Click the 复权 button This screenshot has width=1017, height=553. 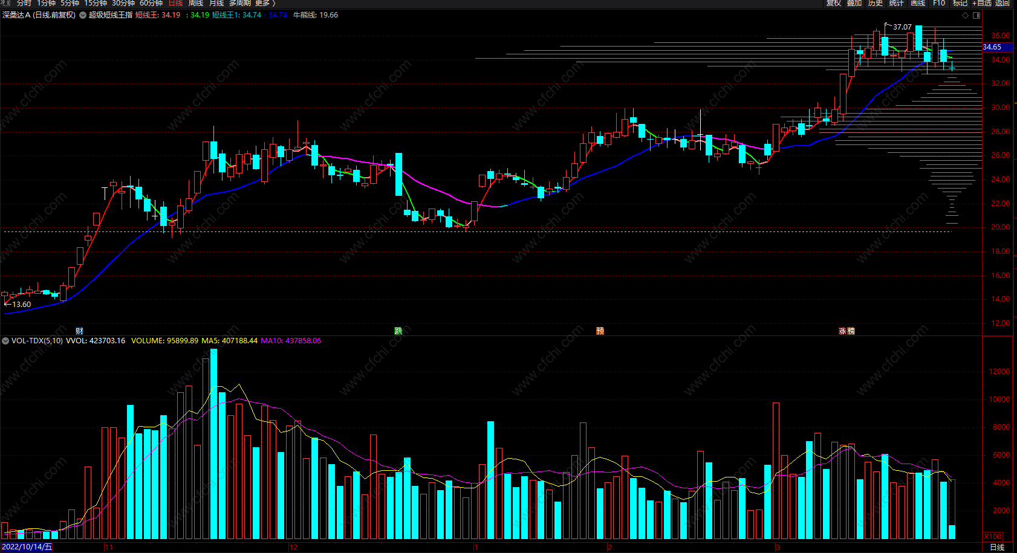(x=834, y=3)
